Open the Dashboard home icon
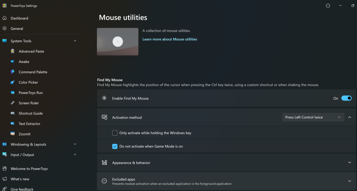357x191 pixels. pyautogui.click(x=4, y=18)
